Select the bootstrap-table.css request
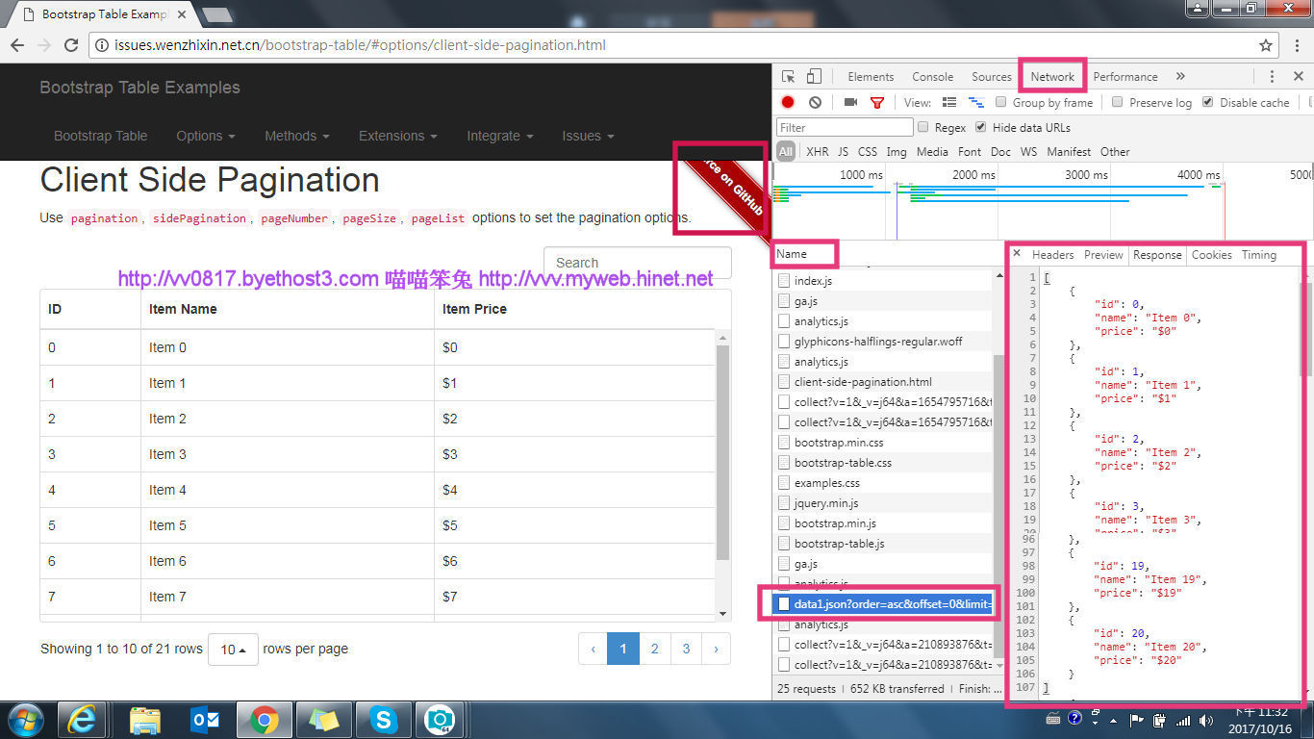The height and width of the screenshot is (739, 1314). 843,463
